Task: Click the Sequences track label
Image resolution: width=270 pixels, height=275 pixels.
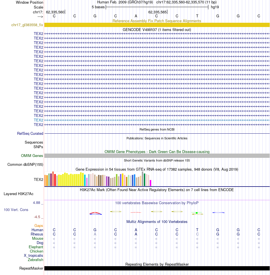Action: [34, 142]
